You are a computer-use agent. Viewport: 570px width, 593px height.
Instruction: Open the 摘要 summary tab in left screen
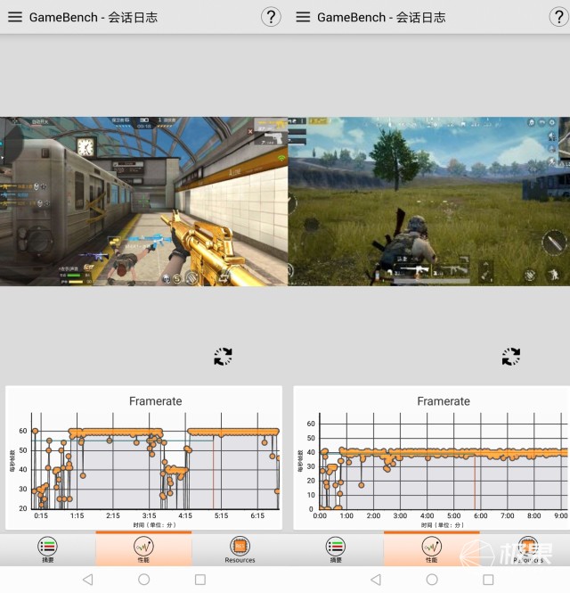click(47, 549)
